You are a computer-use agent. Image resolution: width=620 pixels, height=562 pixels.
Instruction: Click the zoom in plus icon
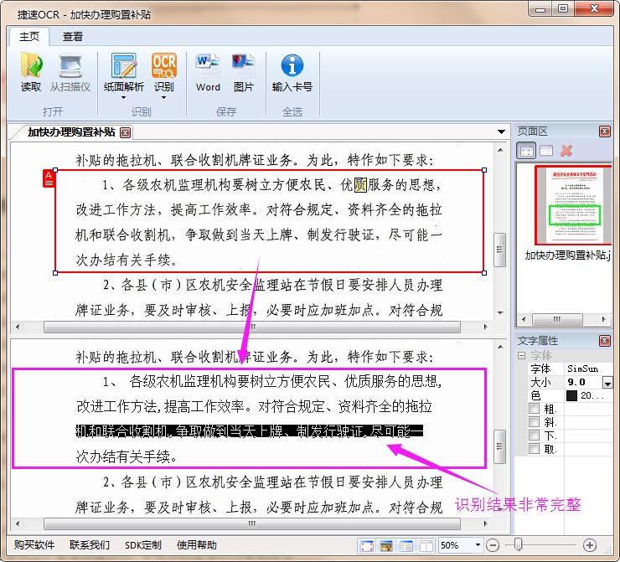[x=590, y=546]
